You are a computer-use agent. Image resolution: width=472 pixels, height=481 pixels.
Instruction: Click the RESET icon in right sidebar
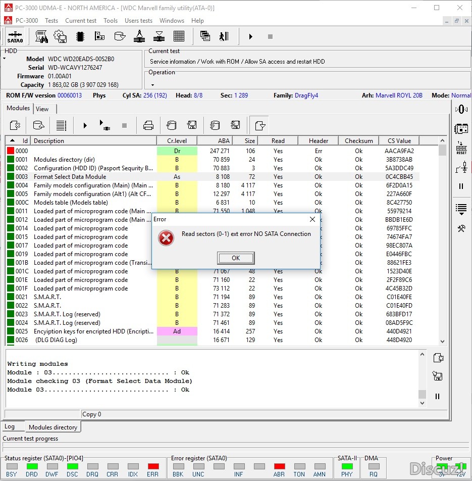coord(461,148)
